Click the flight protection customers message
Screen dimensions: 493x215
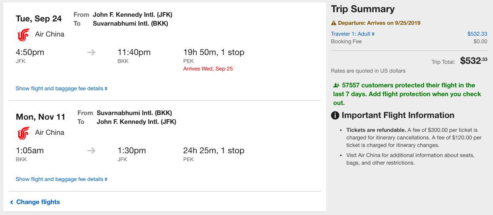407,94
